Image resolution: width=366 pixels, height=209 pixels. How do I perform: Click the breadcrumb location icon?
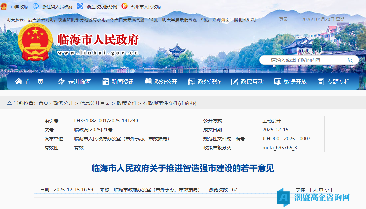coord(10,103)
